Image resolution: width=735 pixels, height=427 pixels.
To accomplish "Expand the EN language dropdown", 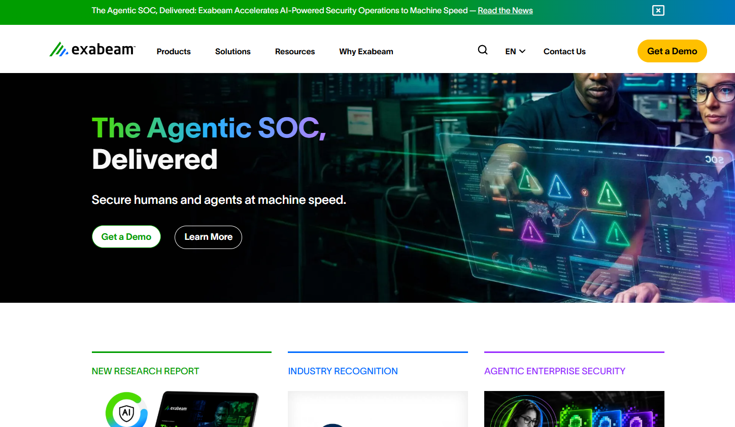I will (515, 51).
